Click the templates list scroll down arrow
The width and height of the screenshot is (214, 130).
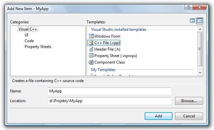click(x=200, y=73)
